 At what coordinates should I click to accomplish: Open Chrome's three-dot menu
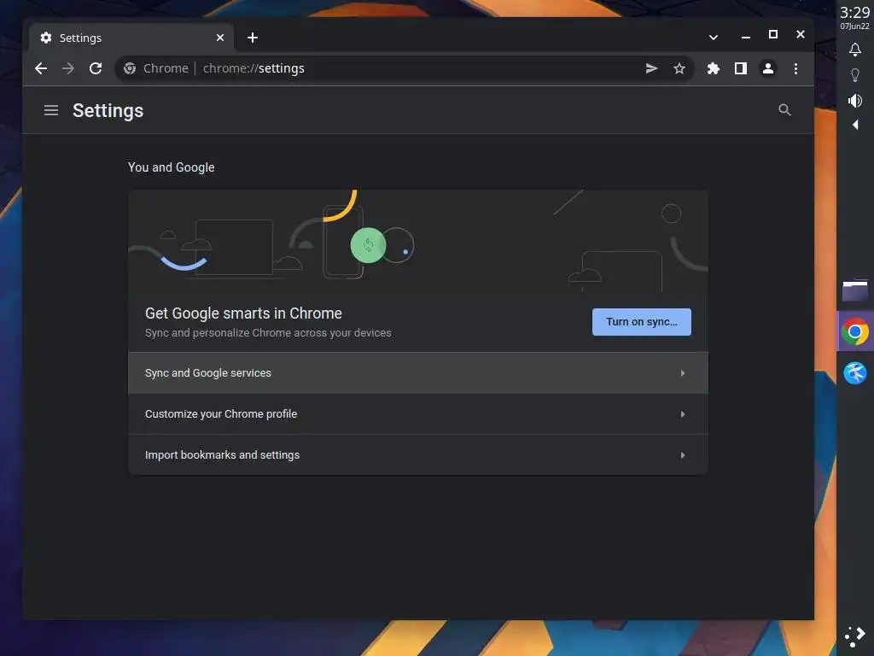[795, 68]
